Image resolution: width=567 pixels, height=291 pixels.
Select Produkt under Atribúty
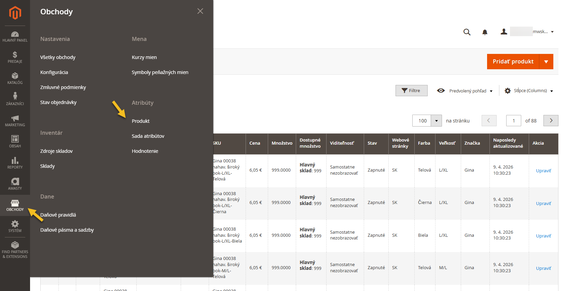pos(141,121)
